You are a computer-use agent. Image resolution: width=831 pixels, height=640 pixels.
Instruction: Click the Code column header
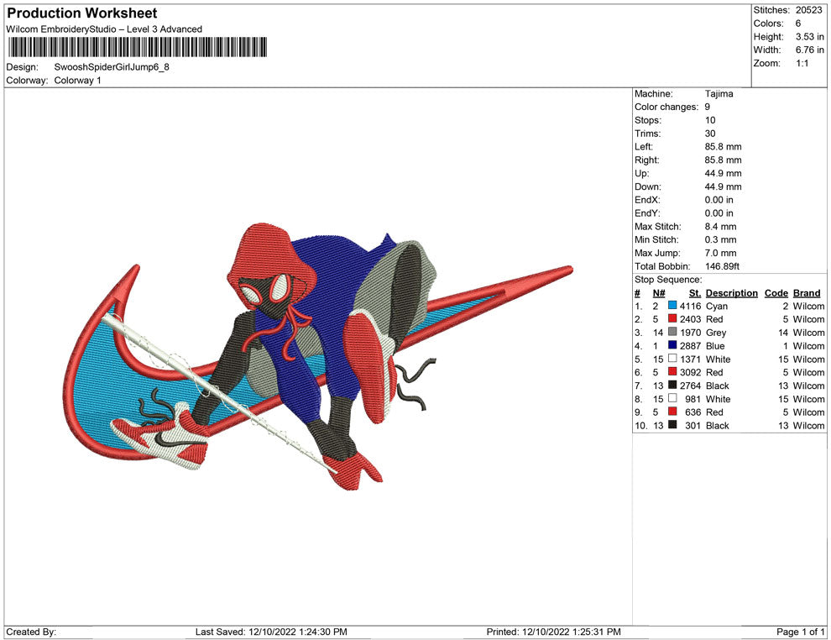(776, 292)
